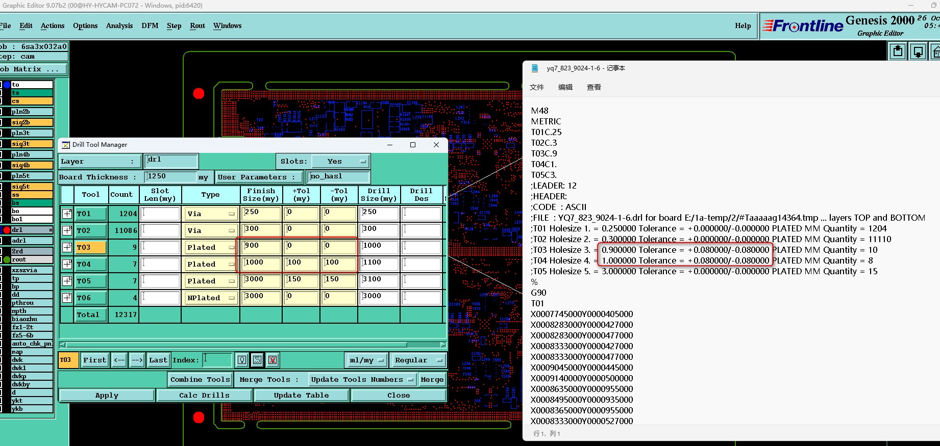Click the plus icon beside tool T01
940x446 pixels.
click(x=67, y=214)
